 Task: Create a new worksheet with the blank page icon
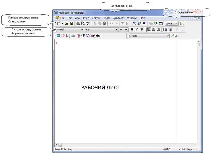[x=59, y=23]
